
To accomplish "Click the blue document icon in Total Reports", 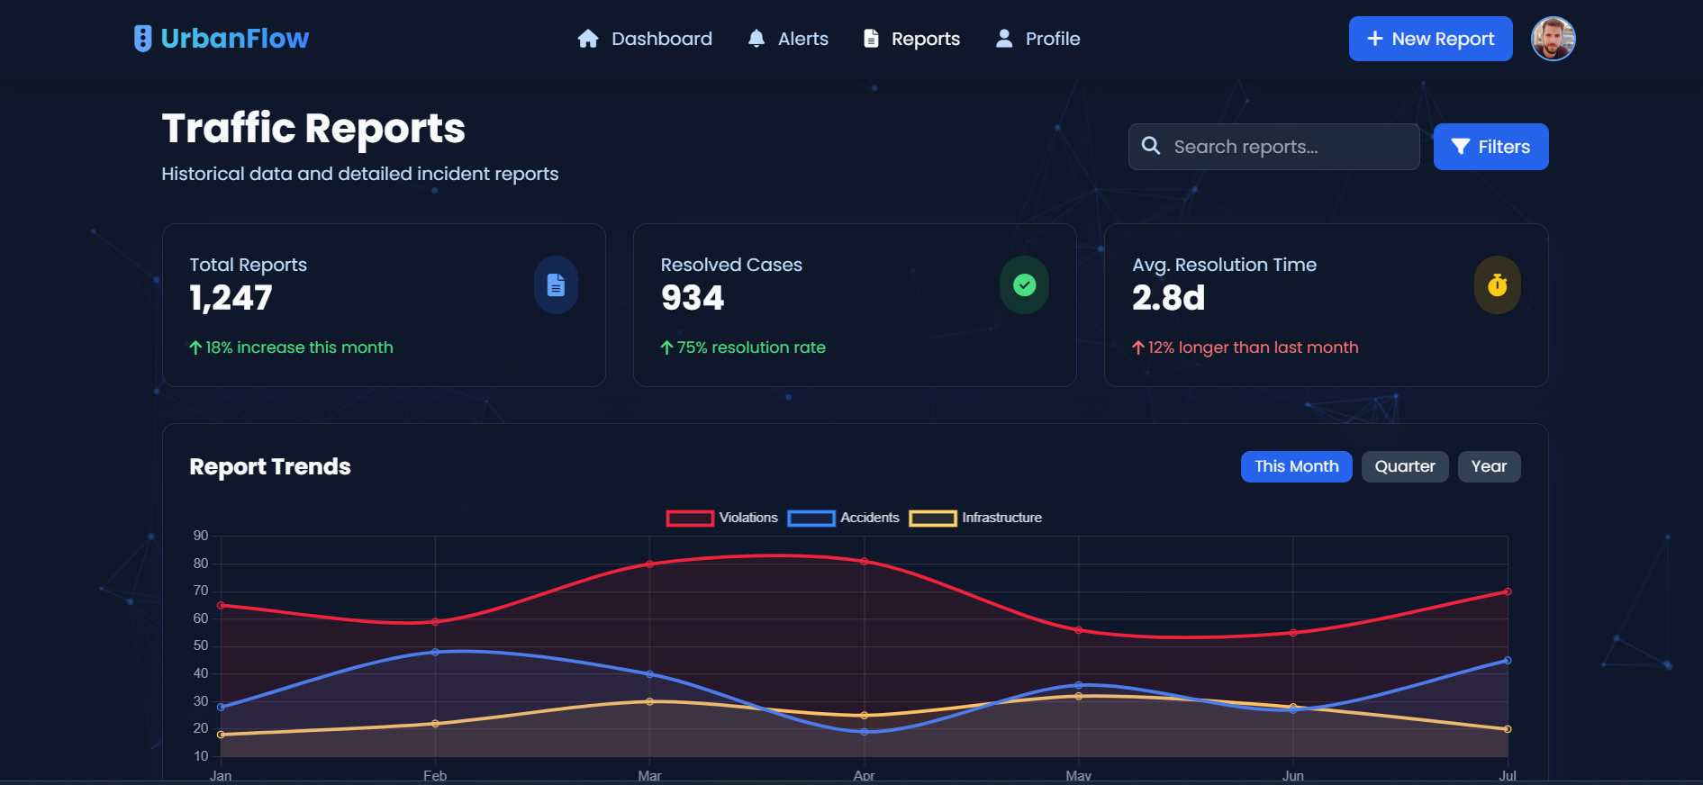I will pyautogui.click(x=556, y=285).
